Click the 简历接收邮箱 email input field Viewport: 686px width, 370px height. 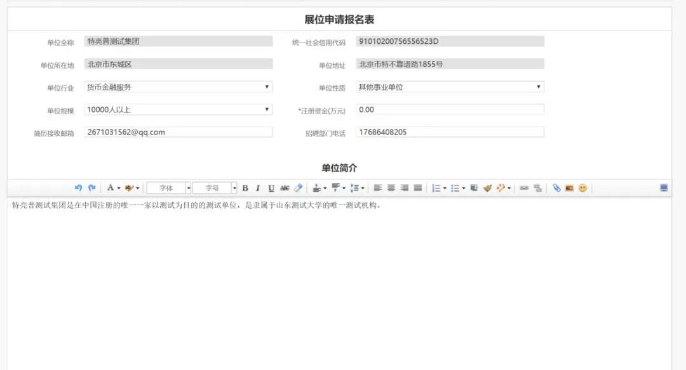[178, 132]
